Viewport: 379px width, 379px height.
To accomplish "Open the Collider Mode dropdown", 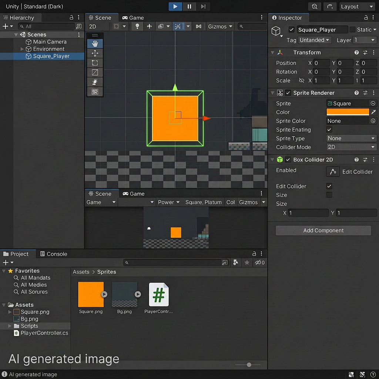I will tap(352, 147).
